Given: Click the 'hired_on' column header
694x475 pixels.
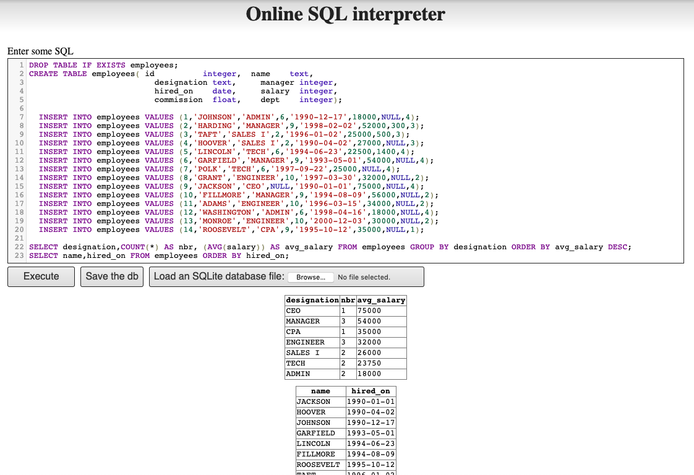Looking at the screenshot, I should [371, 392].
